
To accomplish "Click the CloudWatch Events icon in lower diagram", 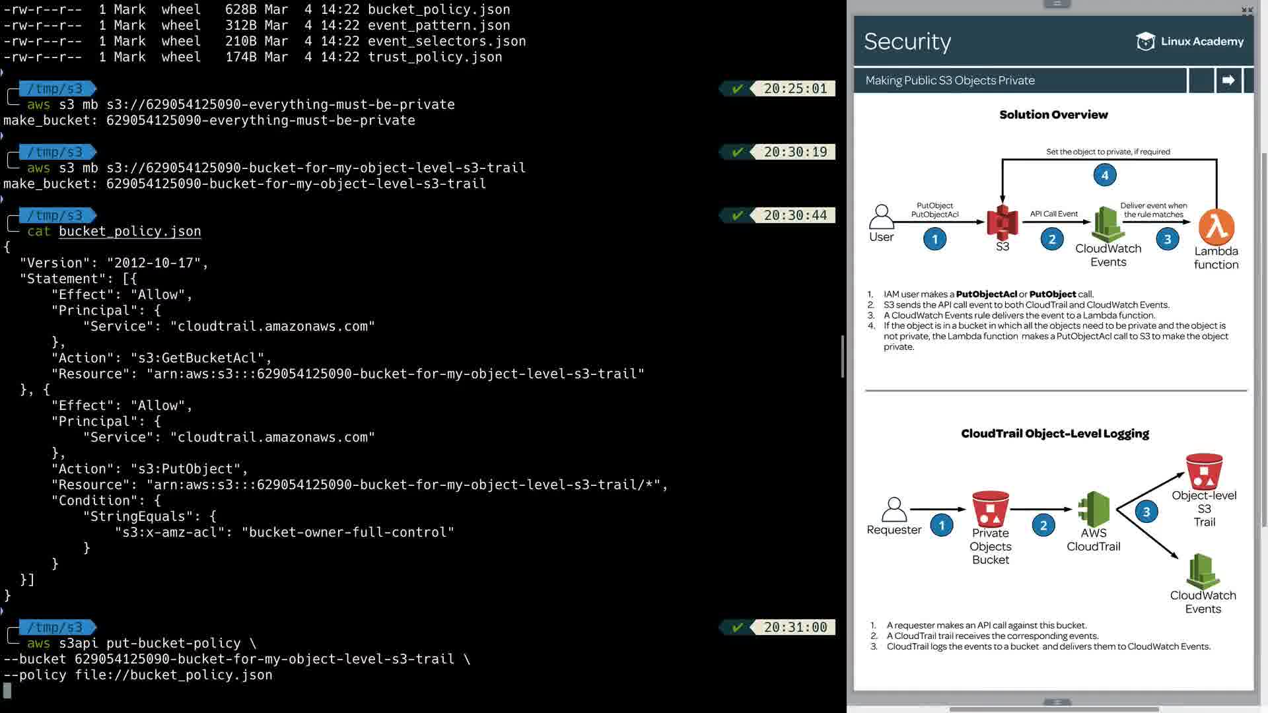I will [x=1203, y=571].
